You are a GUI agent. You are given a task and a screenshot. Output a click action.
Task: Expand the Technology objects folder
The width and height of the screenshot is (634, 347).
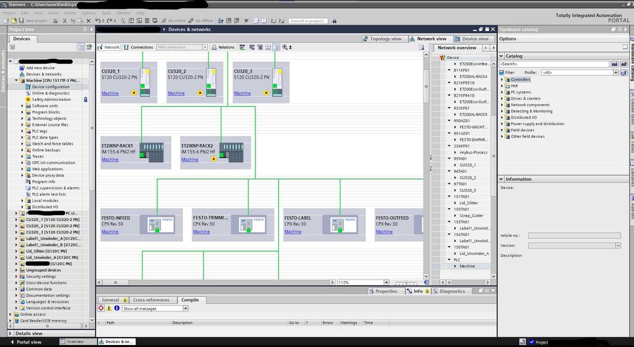pyautogui.click(x=22, y=119)
